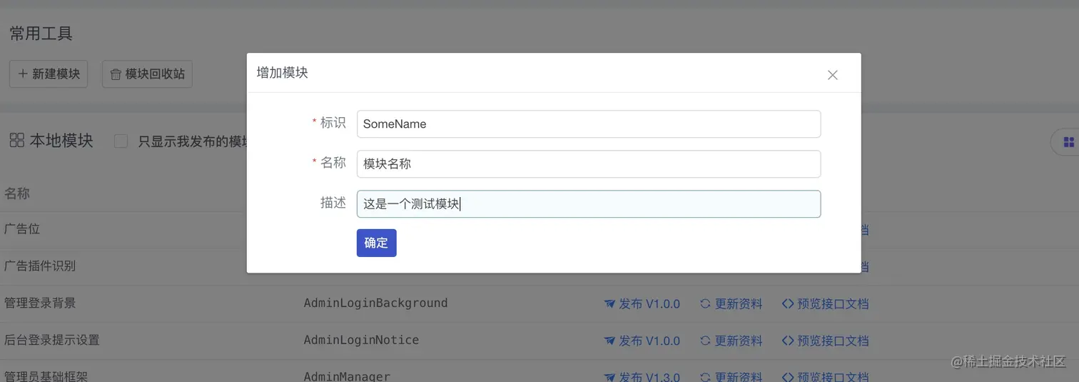
Task: Click the refresh icon in AdminLoginNotice row
Action: (x=705, y=341)
